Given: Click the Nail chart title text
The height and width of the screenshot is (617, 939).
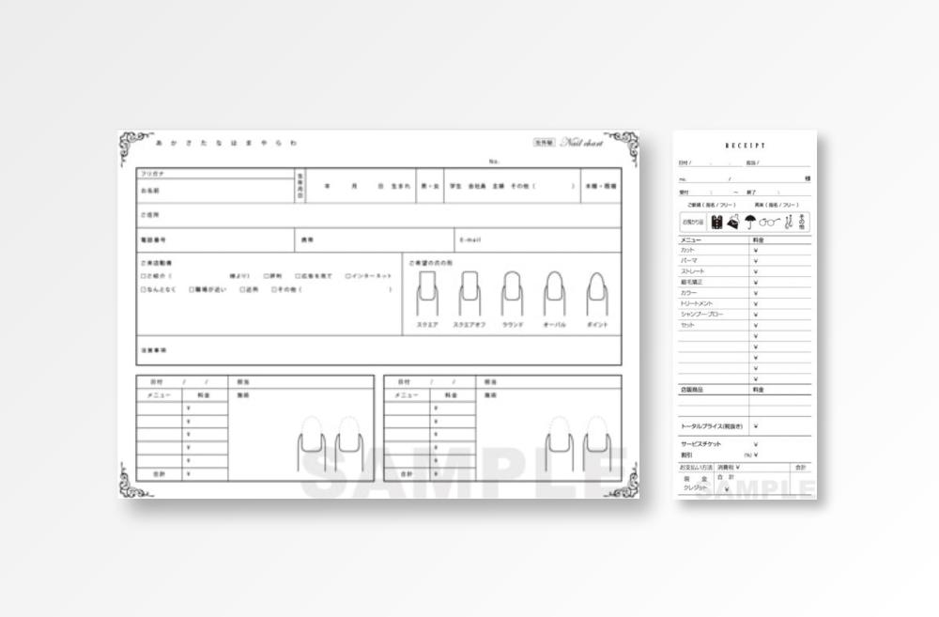Looking at the screenshot, I should click(x=582, y=143).
